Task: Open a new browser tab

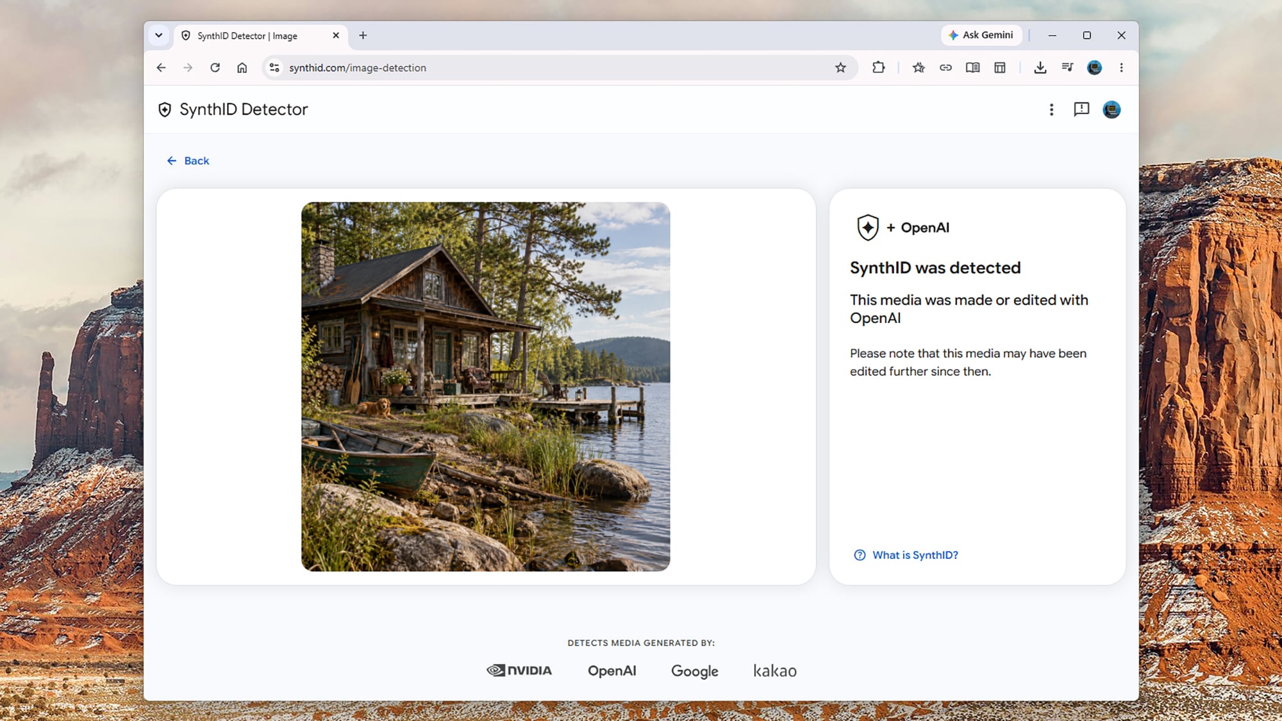Action: click(x=363, y=35)
